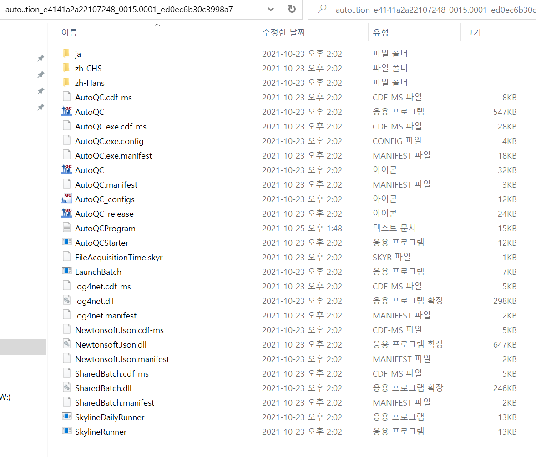This screenshot has width=536, height=457.
Task: Click the AutoQCProgram text document icon
Action: coord(67,228)
